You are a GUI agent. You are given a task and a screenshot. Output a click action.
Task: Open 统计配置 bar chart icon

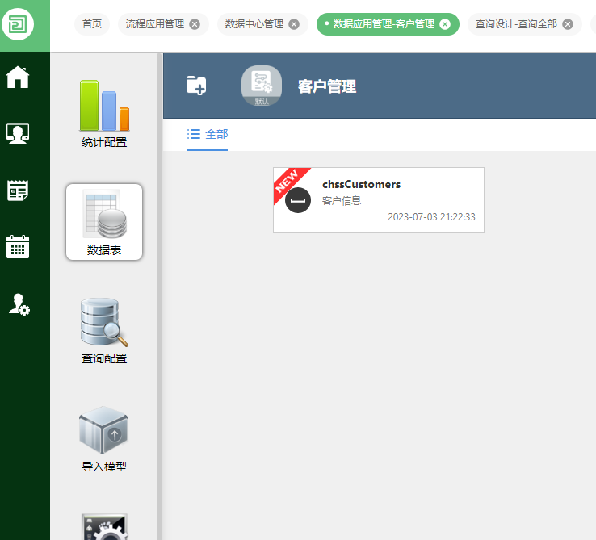(x=104, y=105)
